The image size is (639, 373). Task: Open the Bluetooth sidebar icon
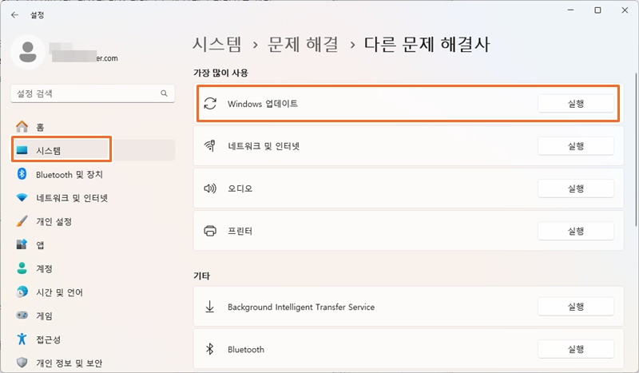click(22, 174)
